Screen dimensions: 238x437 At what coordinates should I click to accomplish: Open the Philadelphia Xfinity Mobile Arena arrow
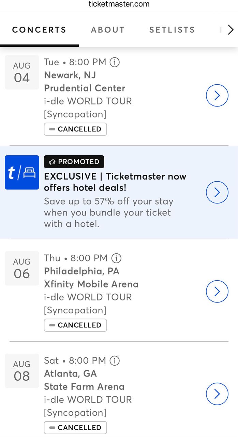[x=217, y=292]
